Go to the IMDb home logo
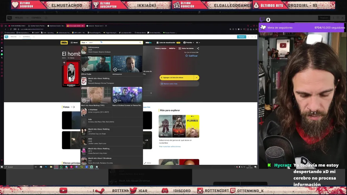 64,43
